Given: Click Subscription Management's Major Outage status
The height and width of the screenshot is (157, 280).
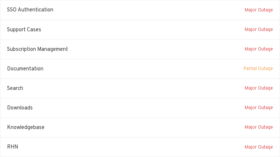Looking at the screenshot, I should [x=259, y=49].
